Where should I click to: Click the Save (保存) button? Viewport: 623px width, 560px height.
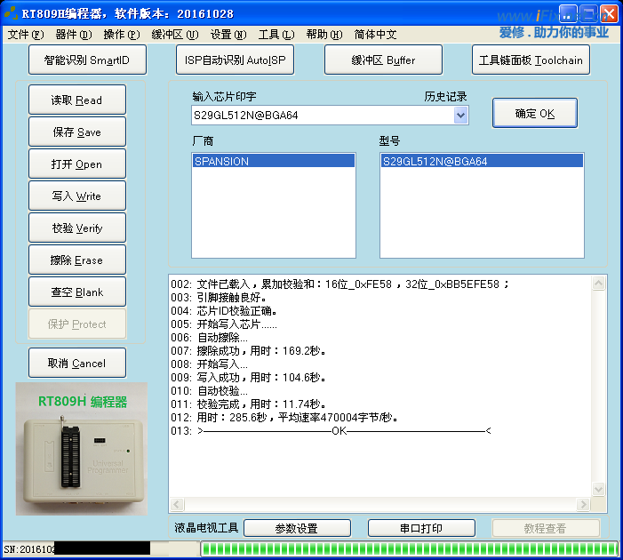pos(77,132)
